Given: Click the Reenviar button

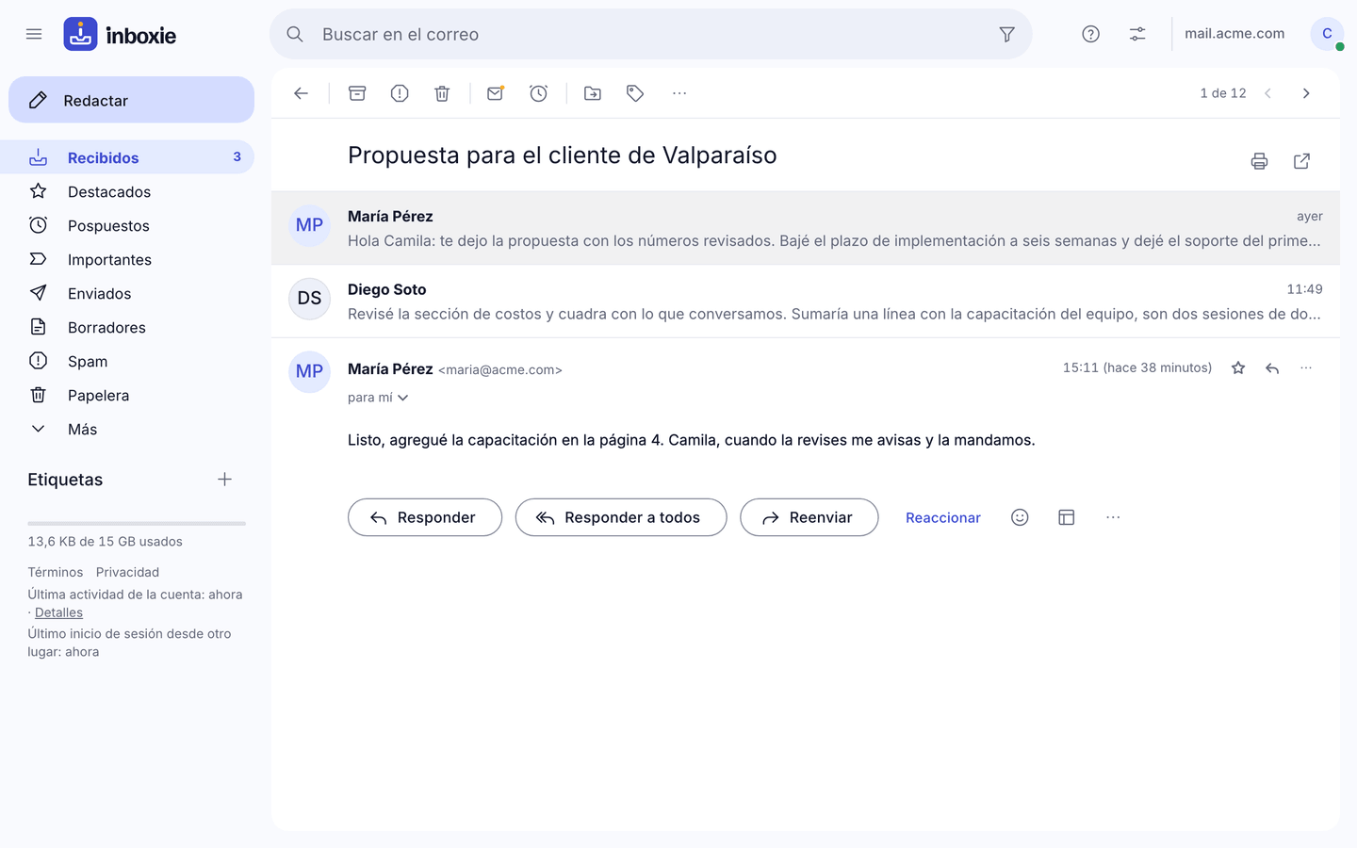Looking at the screenshot, I should coord(809,517).
